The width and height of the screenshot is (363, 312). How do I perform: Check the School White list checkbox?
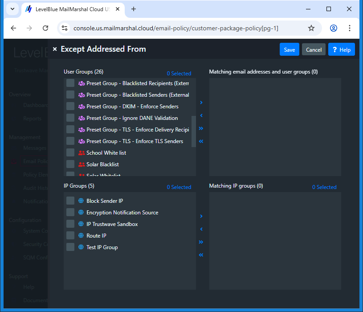point(70,152)
